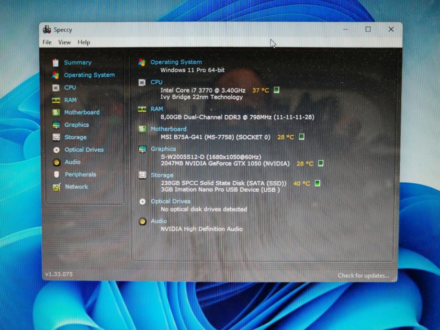This screenshot has height=330, width=440.
Task: Open the Summary section in sidebar
Action: [78, 63]
